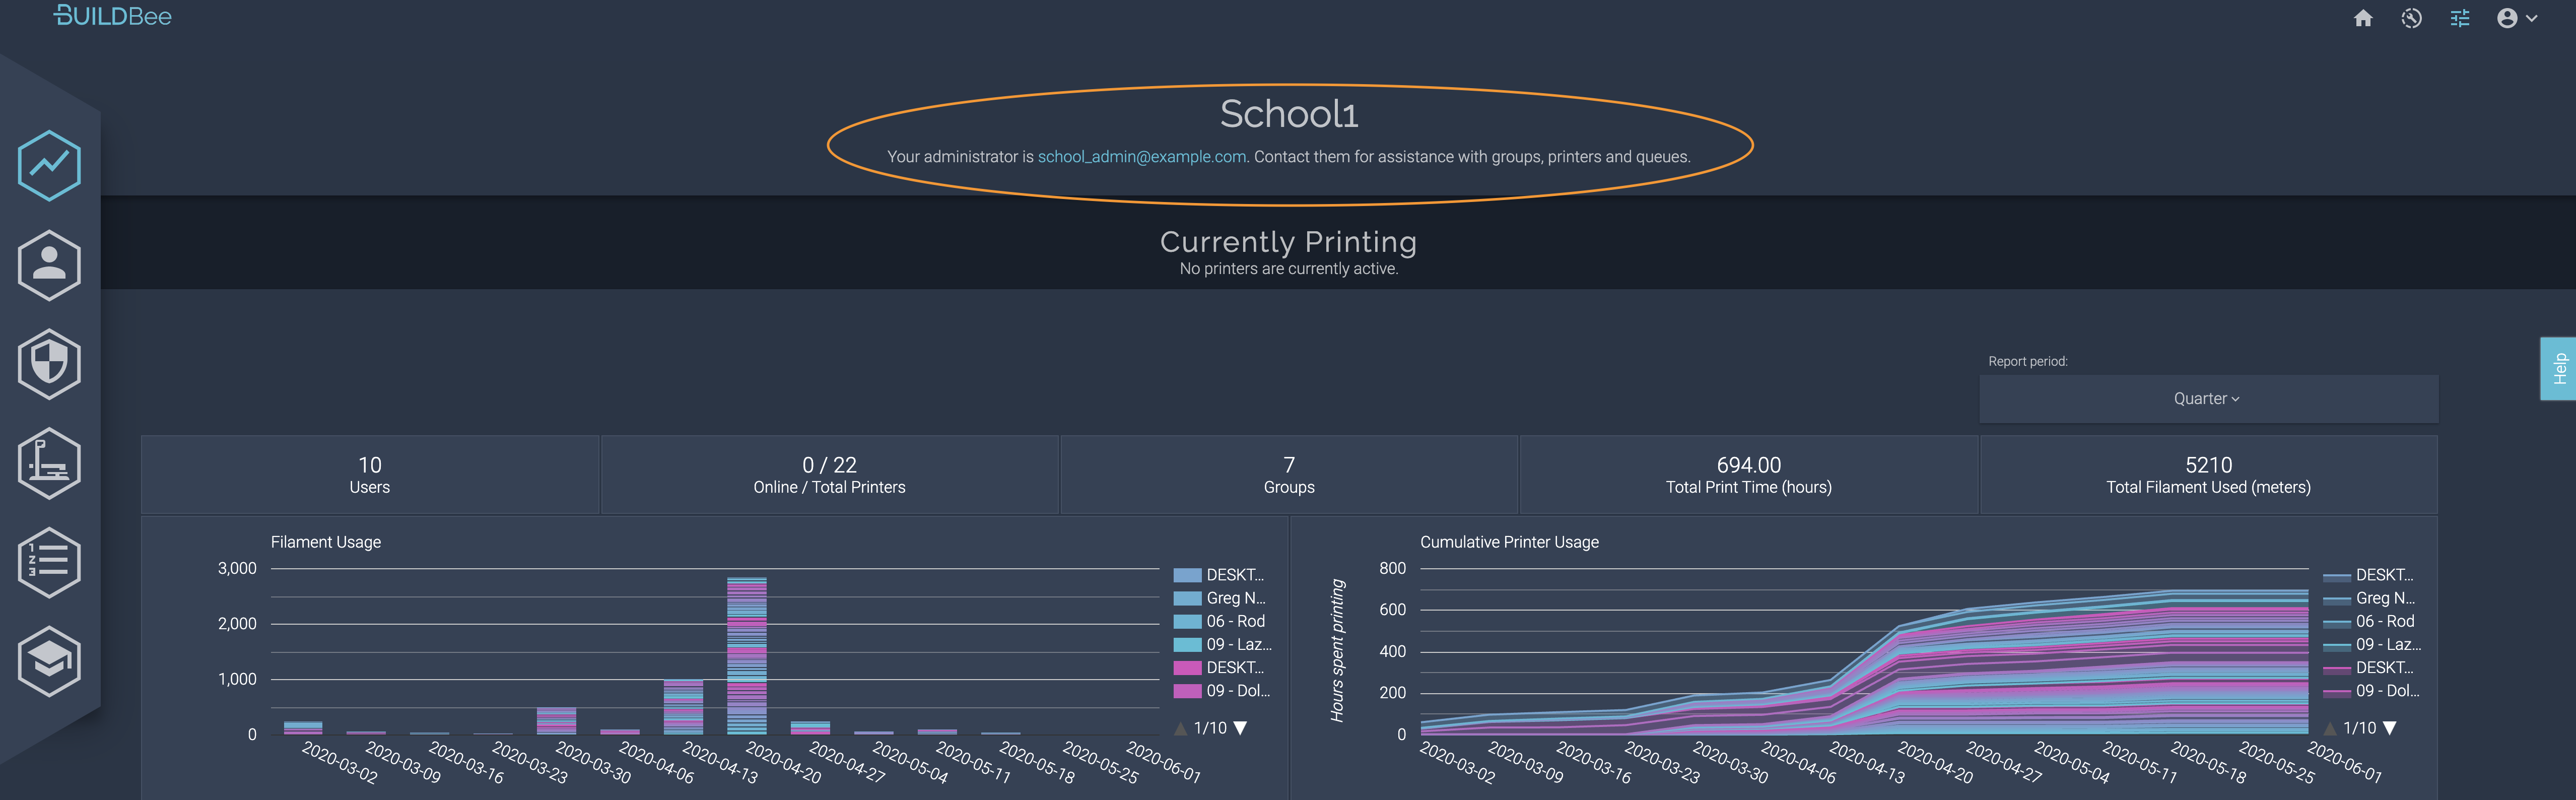The image size is (2576, 800).
Task: Open the numbered queue list sidebar icon
Action: pos(49,562)
